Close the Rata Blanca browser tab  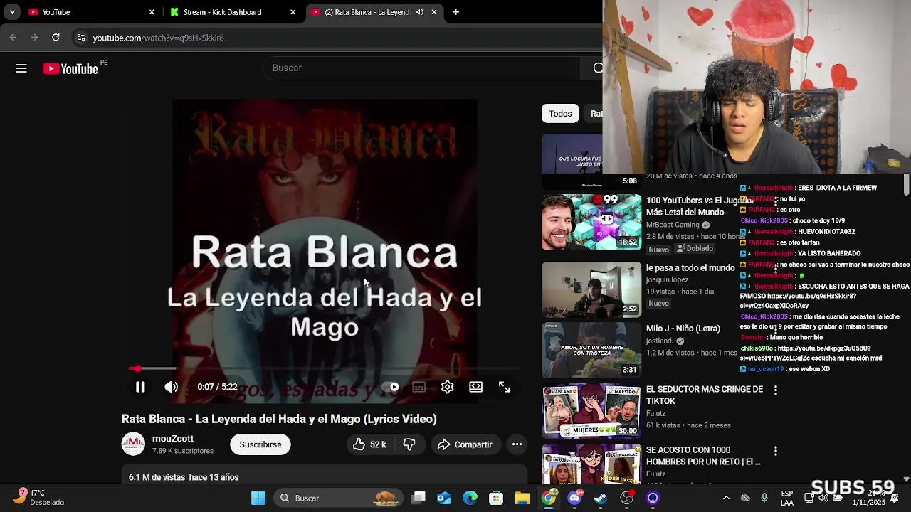(433, 12)
